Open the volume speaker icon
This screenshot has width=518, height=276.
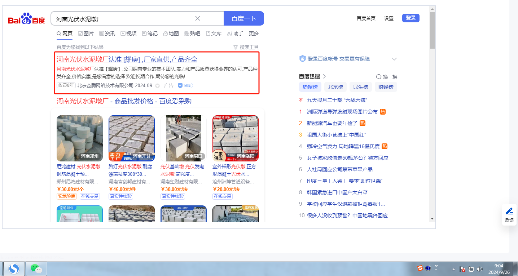point(480,269)
